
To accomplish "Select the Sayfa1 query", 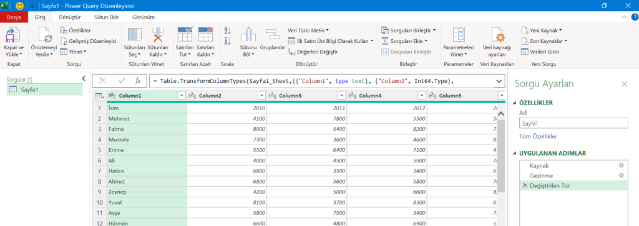I will click(45, 90).
